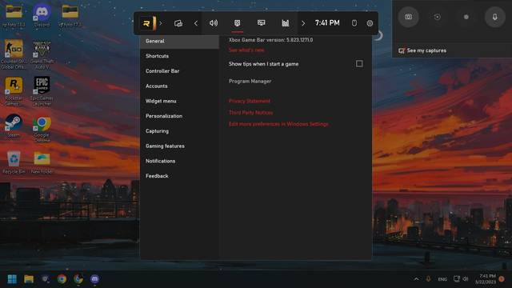Click the ENG language indicator

point(442,279)
